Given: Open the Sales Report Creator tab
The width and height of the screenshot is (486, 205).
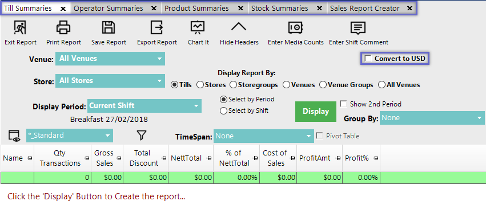Looking at the screenshot, I should click(x=365, y=9).
